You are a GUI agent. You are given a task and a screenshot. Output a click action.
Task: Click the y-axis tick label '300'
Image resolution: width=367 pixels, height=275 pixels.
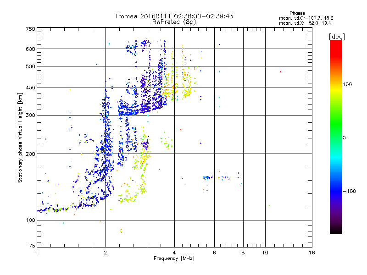pyautogui.click(x=31, y=115)
